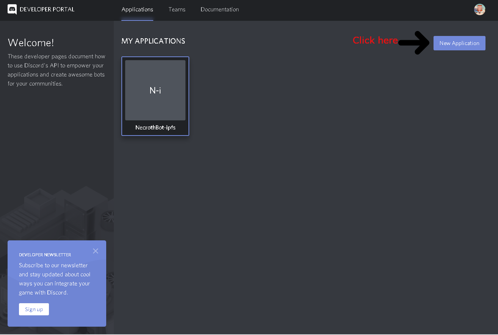Open the user avatar menu
This screenshot has width=498, height=335.
click(479, 9)
